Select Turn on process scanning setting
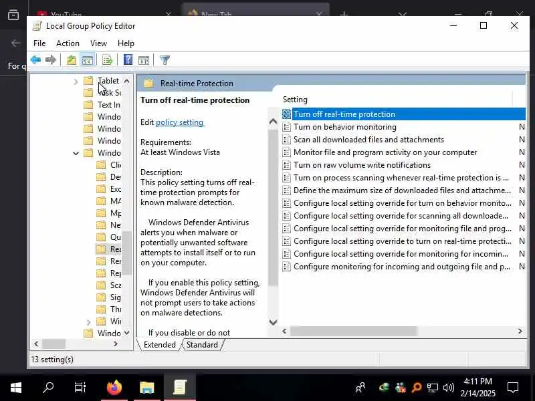 pyautogui.click(x=404, y=178)
